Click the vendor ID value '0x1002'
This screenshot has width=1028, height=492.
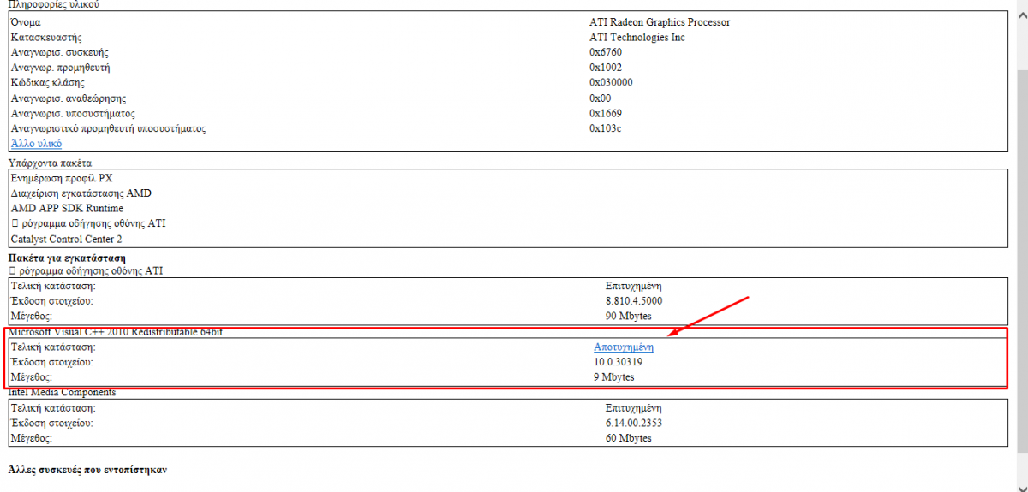[x=606, y=68]
